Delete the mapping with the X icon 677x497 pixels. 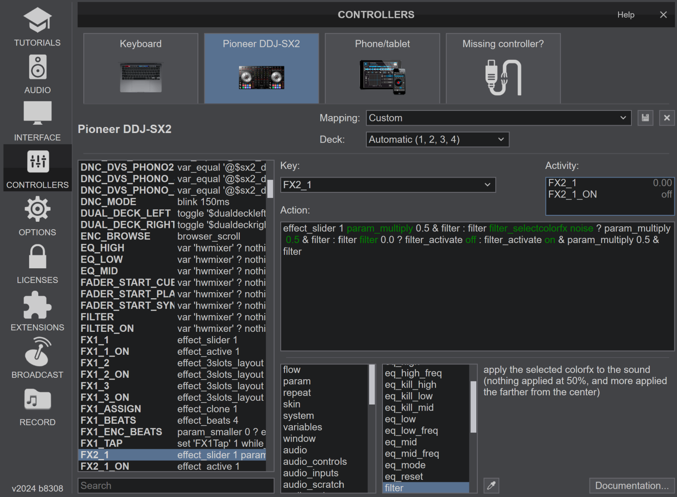click(667, 118)
